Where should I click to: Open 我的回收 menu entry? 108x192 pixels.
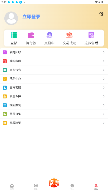click(54, 52)
